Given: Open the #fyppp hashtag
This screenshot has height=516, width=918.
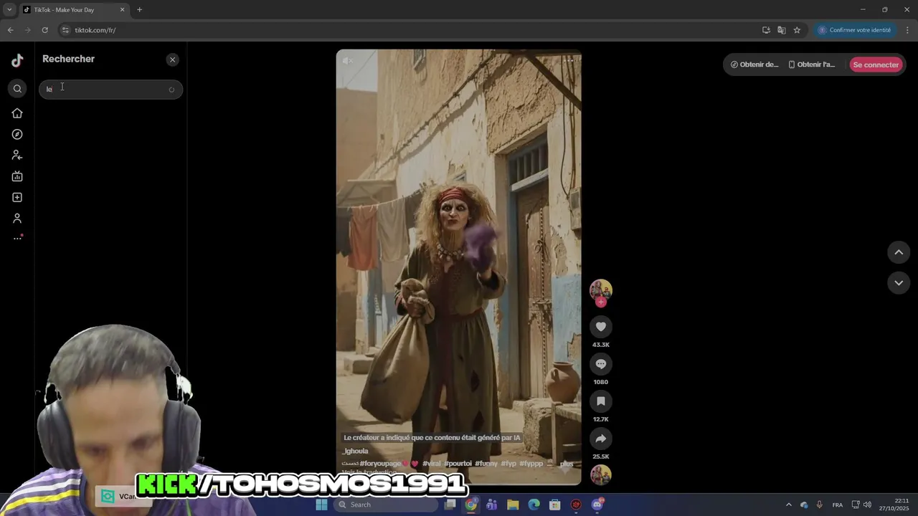Looking at the screenshot, I should (x=531, y=464).
